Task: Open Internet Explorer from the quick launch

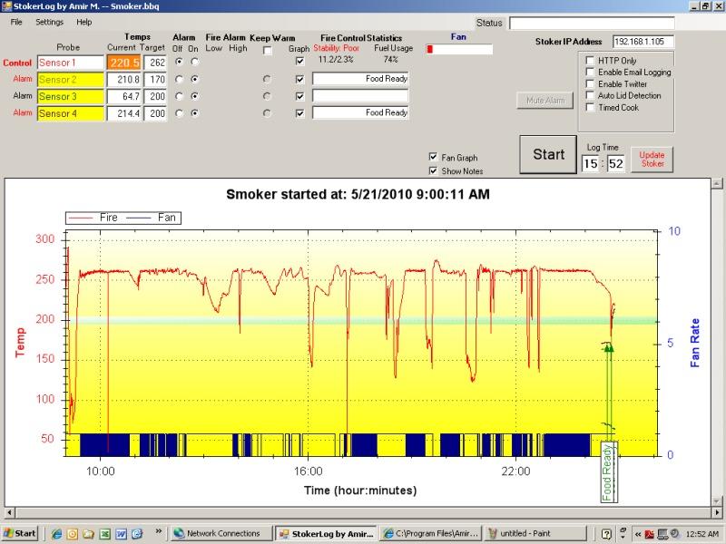Action: (57, 533)
